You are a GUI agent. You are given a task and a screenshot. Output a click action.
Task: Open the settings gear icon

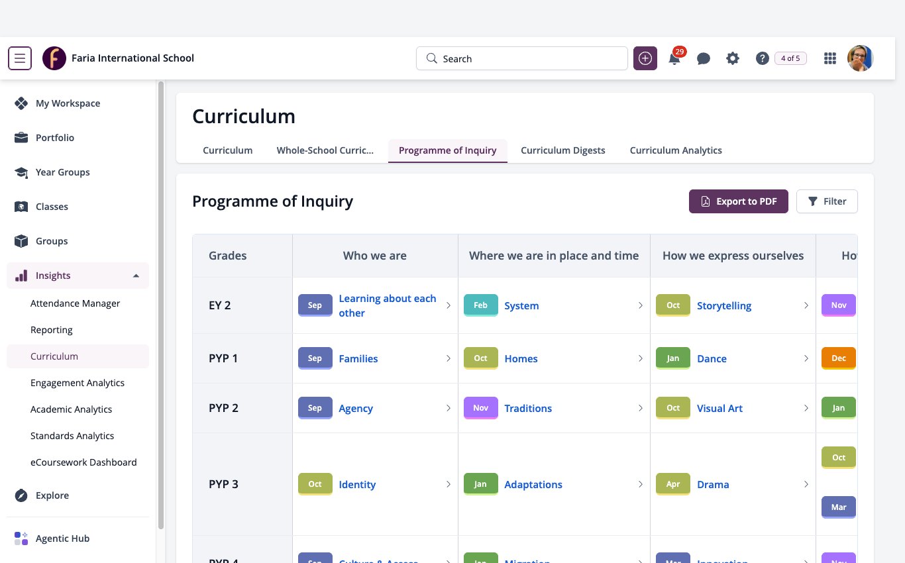click(733, 58)
